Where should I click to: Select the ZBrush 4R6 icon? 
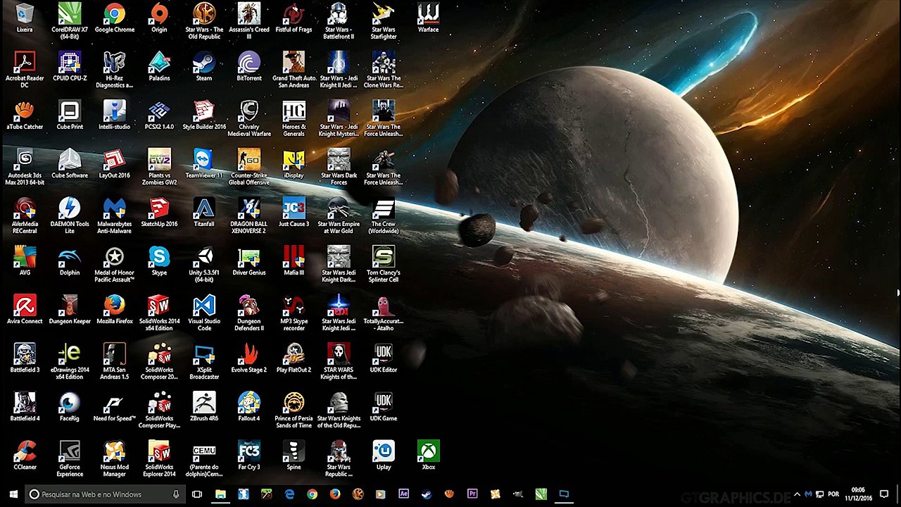(204, 407)
